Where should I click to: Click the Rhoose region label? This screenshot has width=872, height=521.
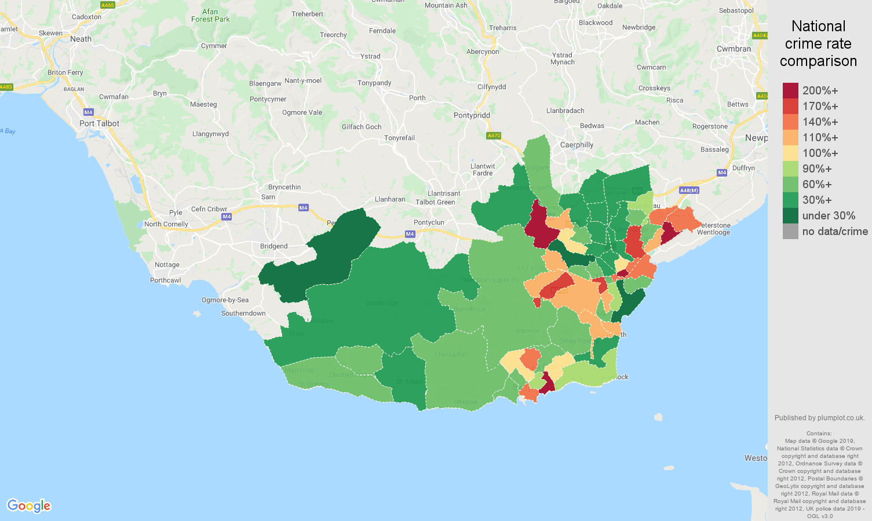[x=466, y=401]
